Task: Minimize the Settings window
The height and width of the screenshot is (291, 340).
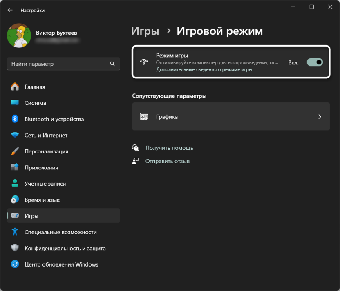Action: point(293,7)
